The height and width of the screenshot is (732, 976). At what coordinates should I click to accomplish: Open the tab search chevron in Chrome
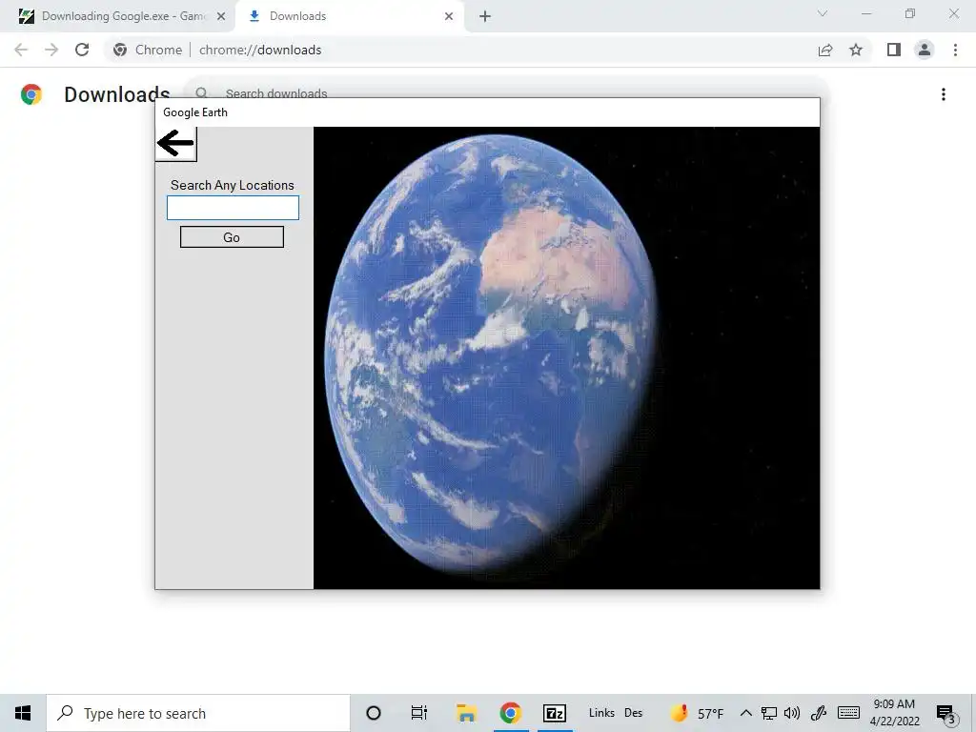pyautogui.click(x=823, y=13)
